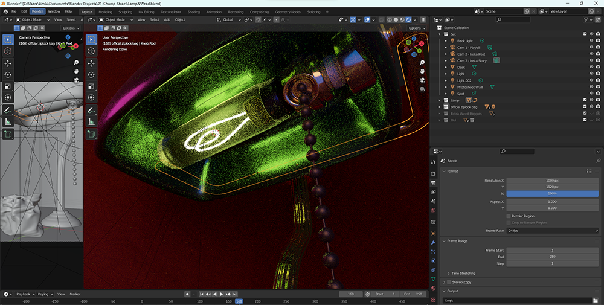The image size is (604, 305).
Task: Select the Transform tool in main viewport
Action: click(x=91, y=97)
